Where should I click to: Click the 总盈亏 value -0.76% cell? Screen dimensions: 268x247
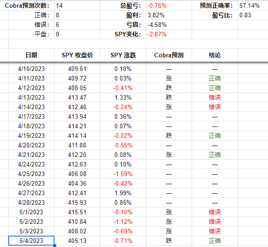click(x=169, y=5)
